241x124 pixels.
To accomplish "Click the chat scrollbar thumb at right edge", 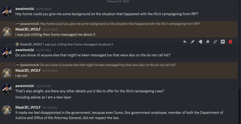I will tap(239, 106).
